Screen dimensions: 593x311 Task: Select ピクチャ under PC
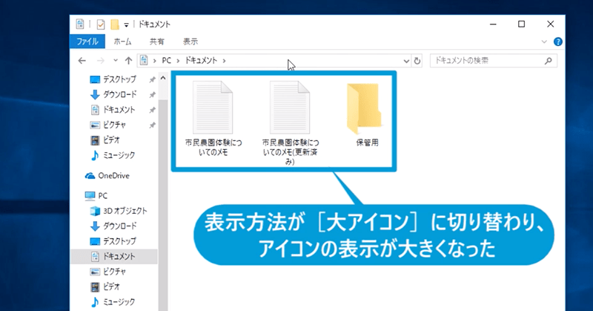pyautogui.click(x=107, y=272)
